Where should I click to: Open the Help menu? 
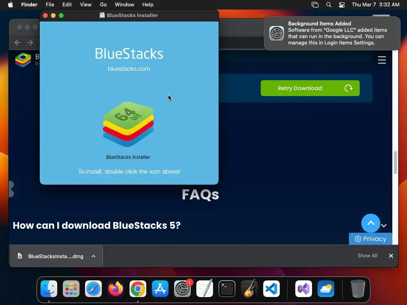click(x=148, y=5)
